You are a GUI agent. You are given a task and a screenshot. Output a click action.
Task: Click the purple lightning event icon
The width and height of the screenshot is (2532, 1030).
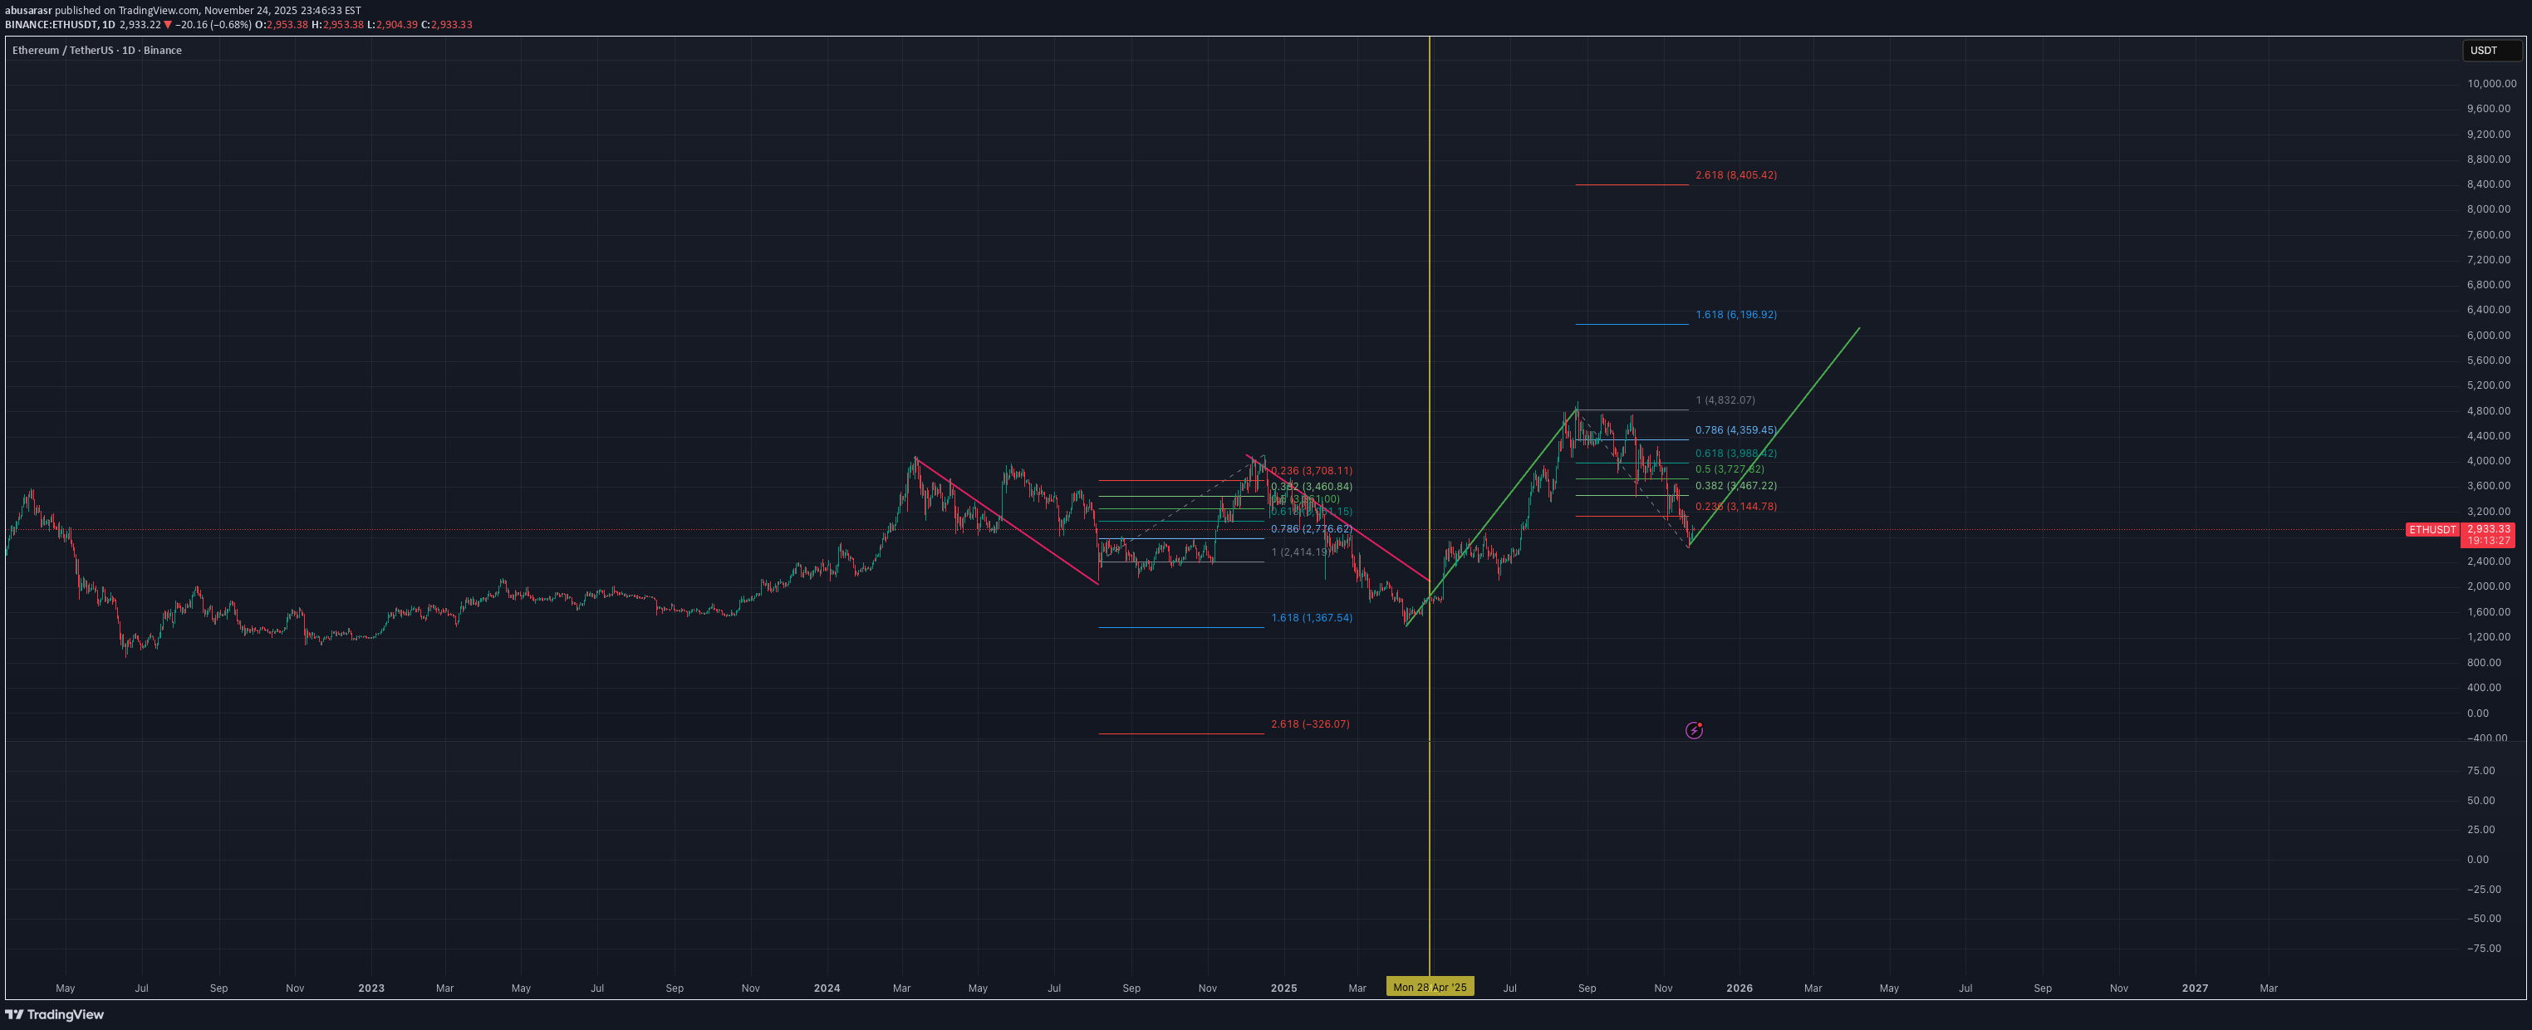click(1694, 730)
